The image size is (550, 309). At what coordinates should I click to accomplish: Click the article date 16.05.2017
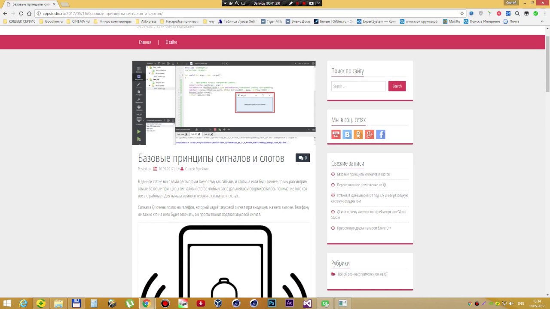pos(166,169)
